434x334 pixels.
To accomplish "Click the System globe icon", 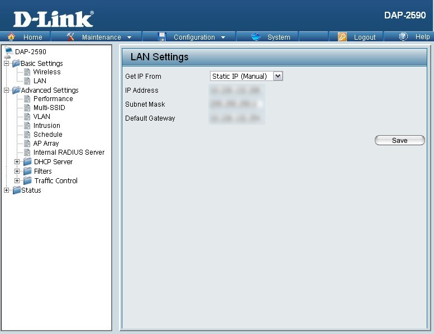I will (256, 36).
